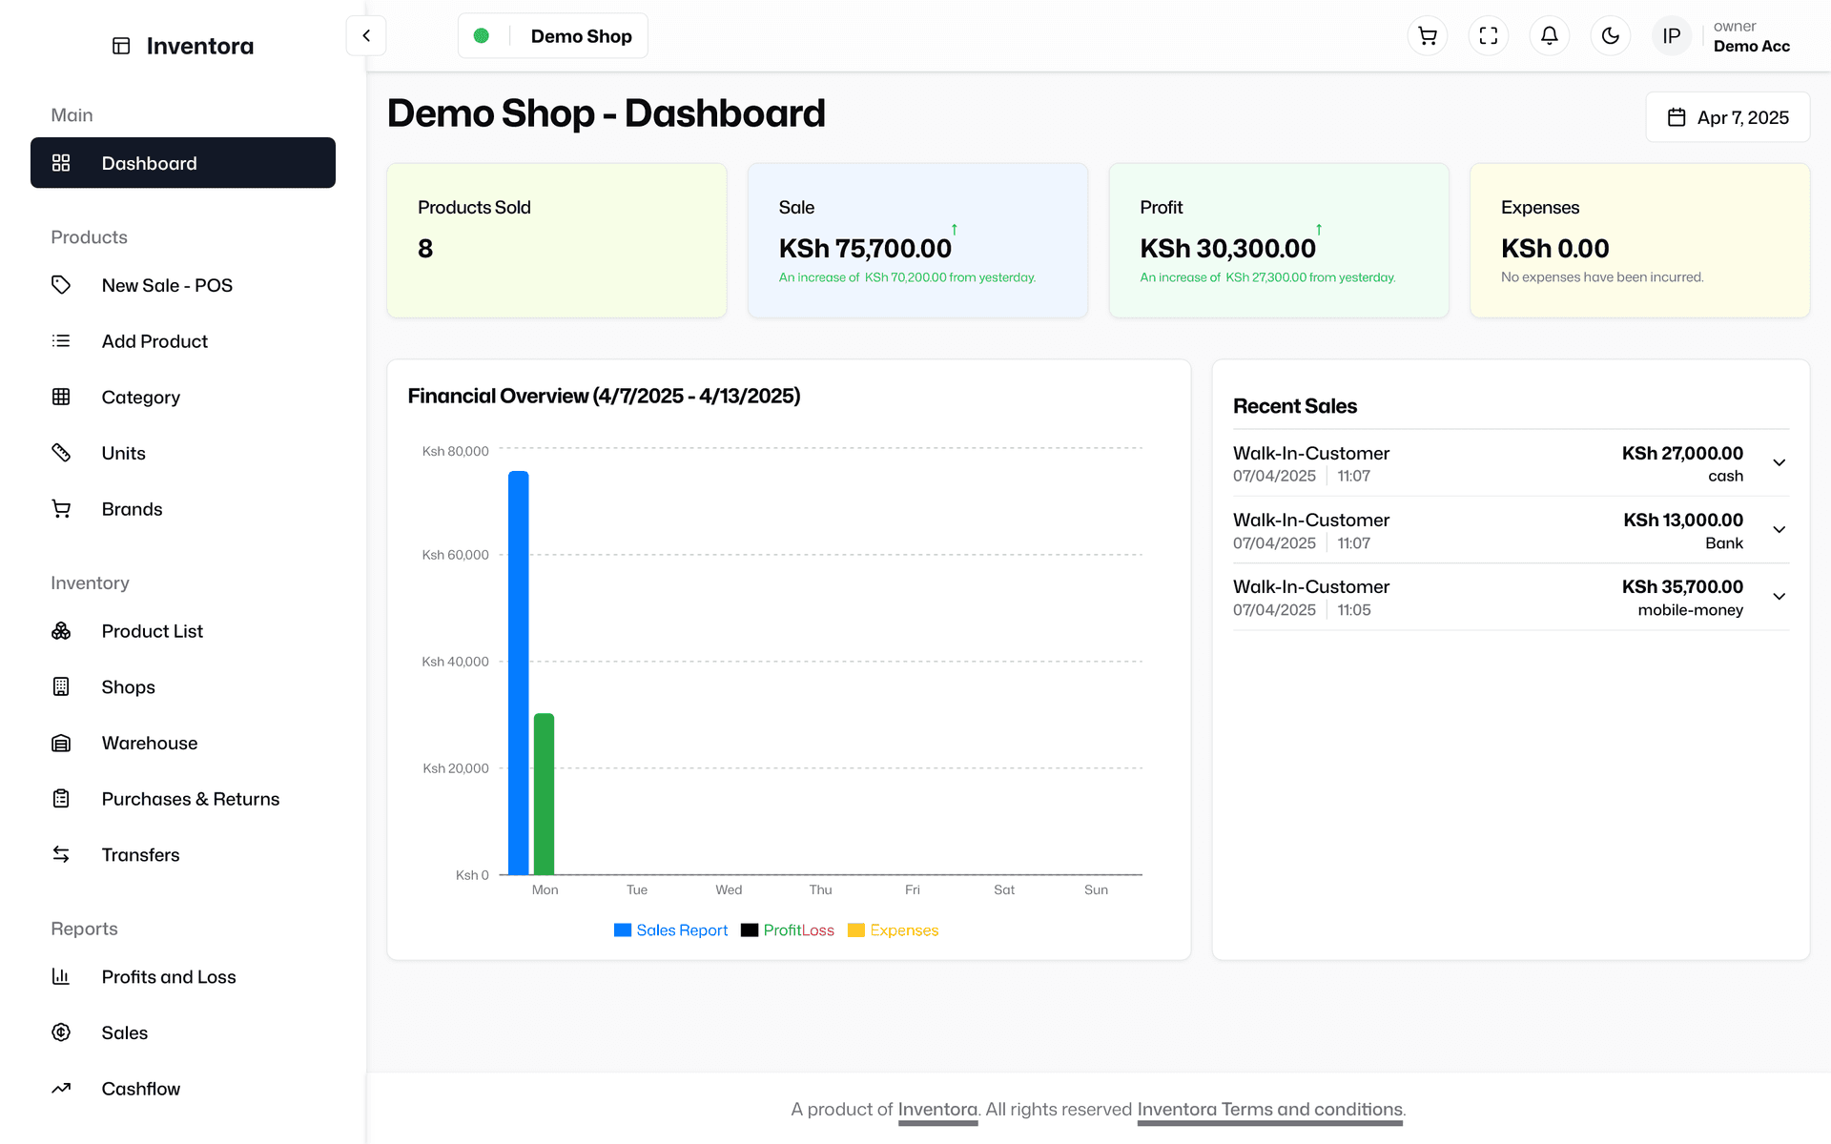1831x1144 pixels.
Task: Open the Apr 7, 2025 date picker
Action: coord(1728,117)
